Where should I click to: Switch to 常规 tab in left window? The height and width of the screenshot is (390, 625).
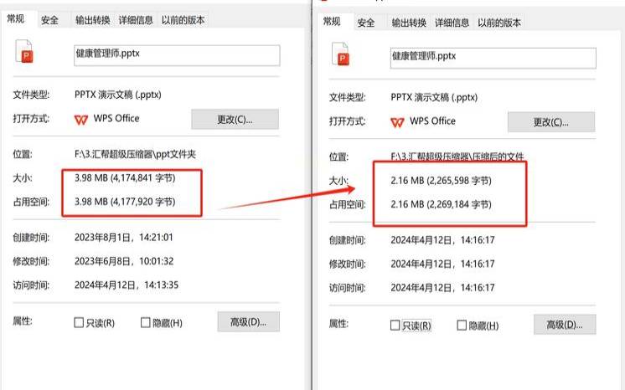click(17, 18)
